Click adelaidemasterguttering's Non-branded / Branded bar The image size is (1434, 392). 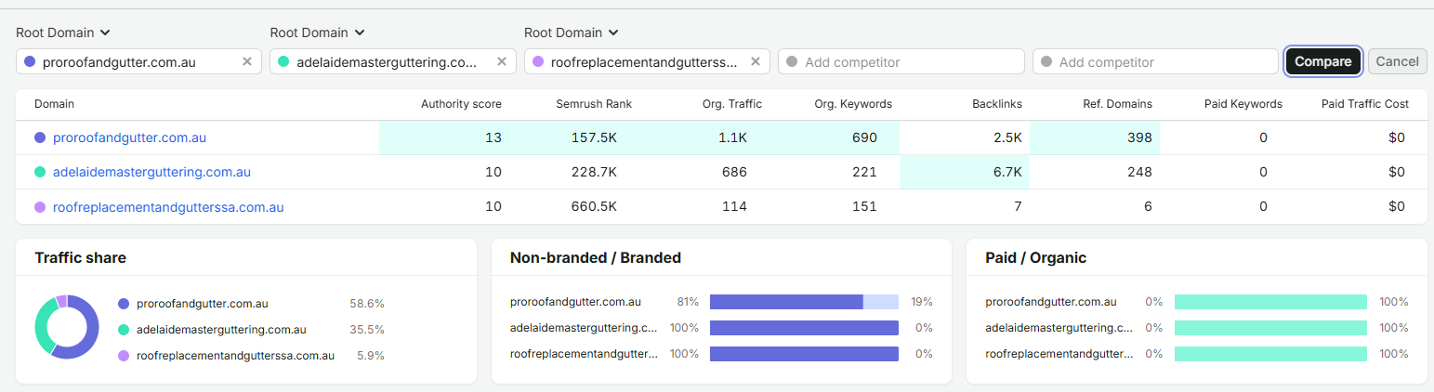coord(804,328)
